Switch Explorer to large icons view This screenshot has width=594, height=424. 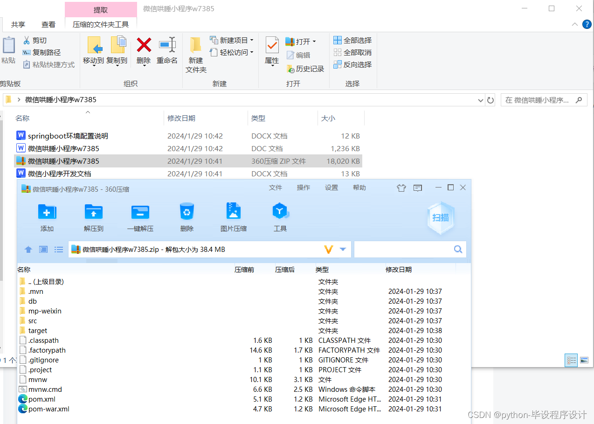coord(584,360)
